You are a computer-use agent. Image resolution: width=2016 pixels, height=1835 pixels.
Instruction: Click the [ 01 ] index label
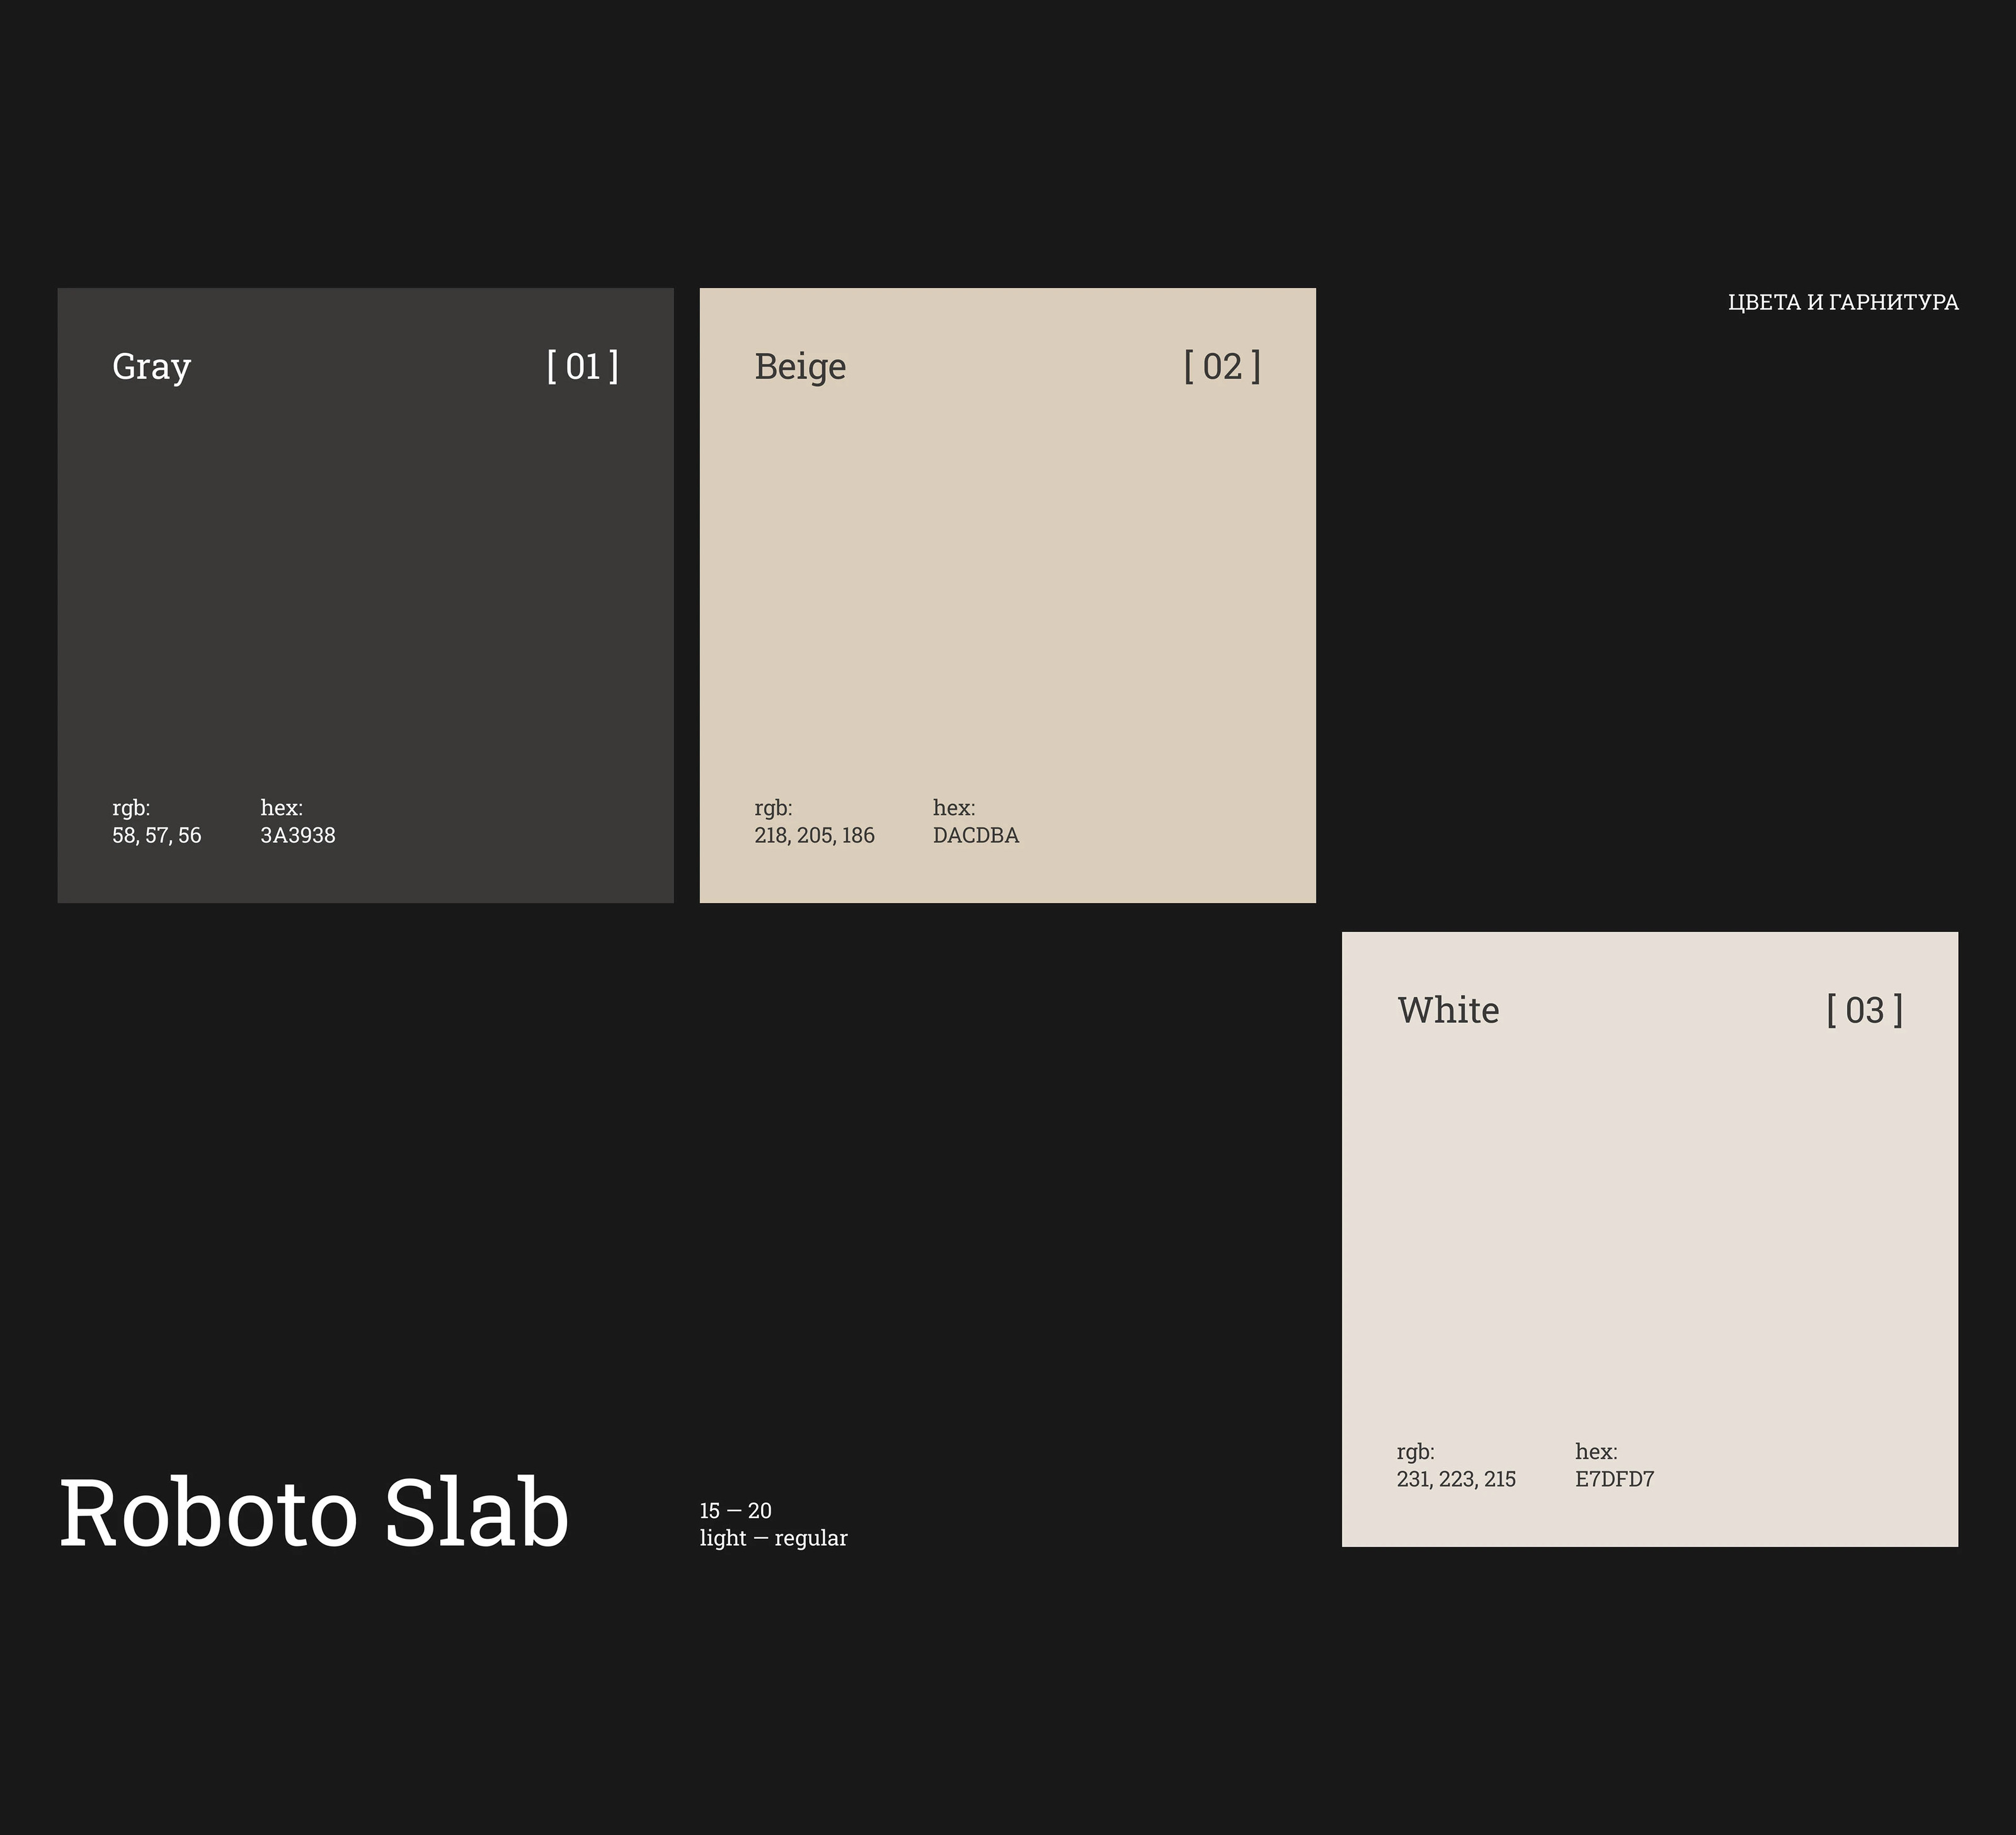582,366
